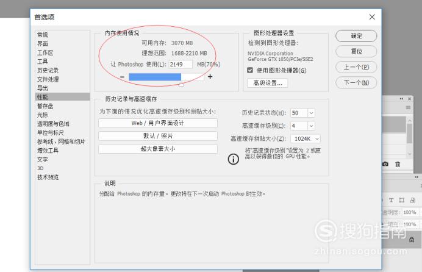Open the 界面 preferences category
422x272 pixels.
pyautogui.click(x=43, y=43)
